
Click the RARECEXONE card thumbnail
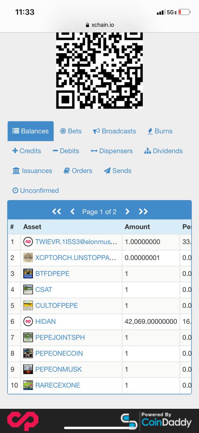[28, 385]
